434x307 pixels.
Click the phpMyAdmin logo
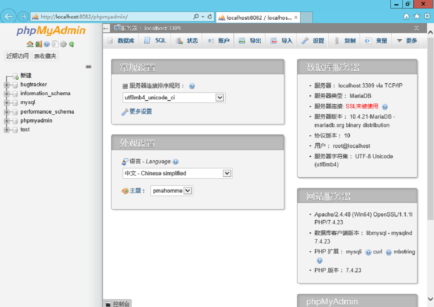pyautogui.click(x=51, y=30)
